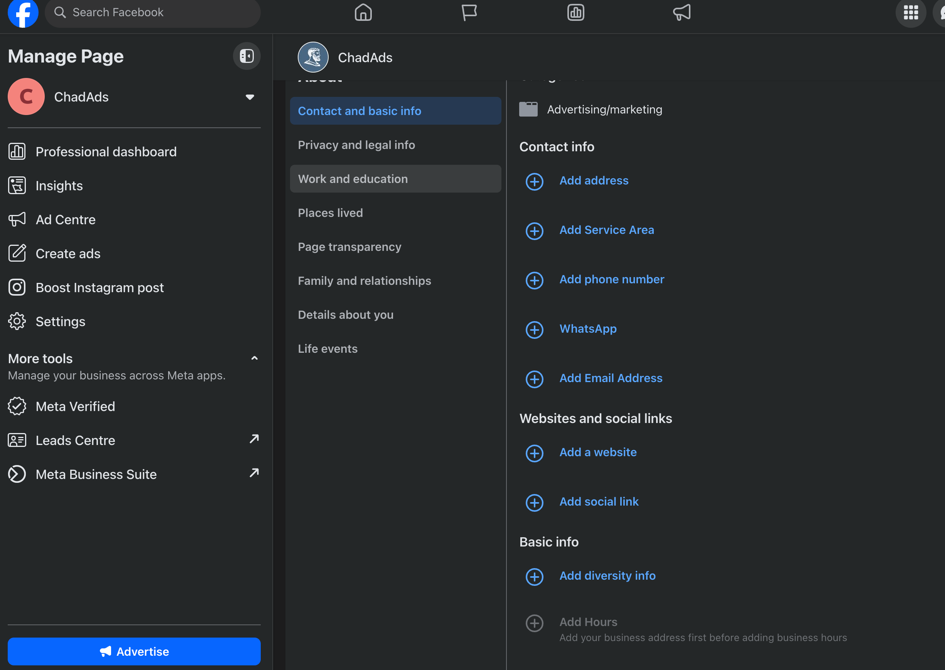The height and width of the screenshot is (670, 945).
Task: Open Ad Centre from the sidebar
Action: (x=65, y=220)
